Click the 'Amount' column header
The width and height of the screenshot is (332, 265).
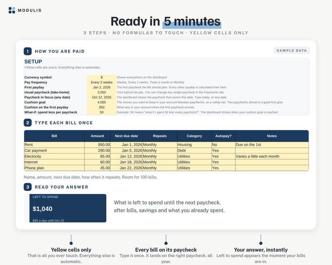pos(97,136)
